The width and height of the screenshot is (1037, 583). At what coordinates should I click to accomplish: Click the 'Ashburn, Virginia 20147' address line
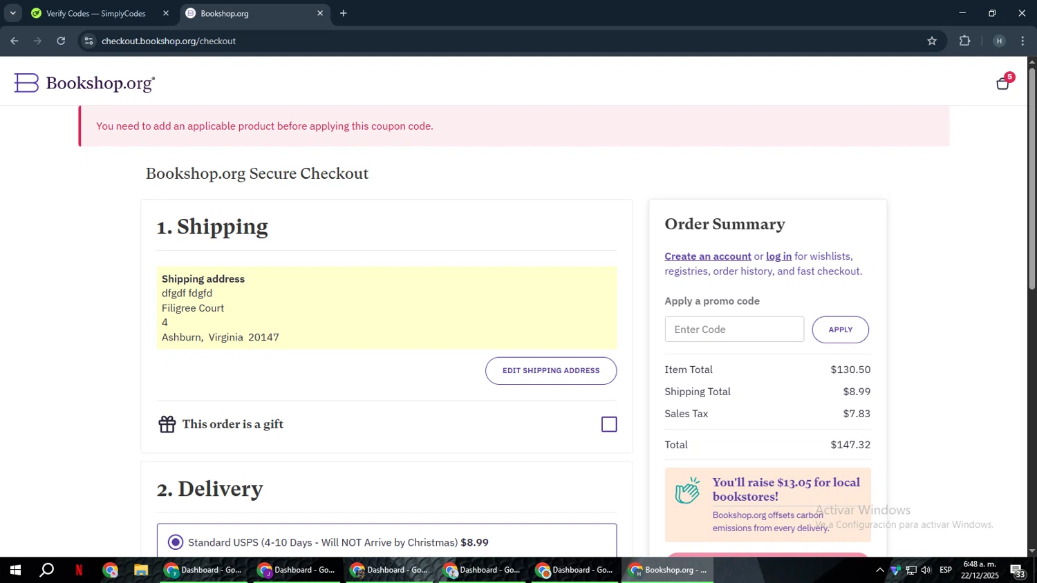[221, 337]
